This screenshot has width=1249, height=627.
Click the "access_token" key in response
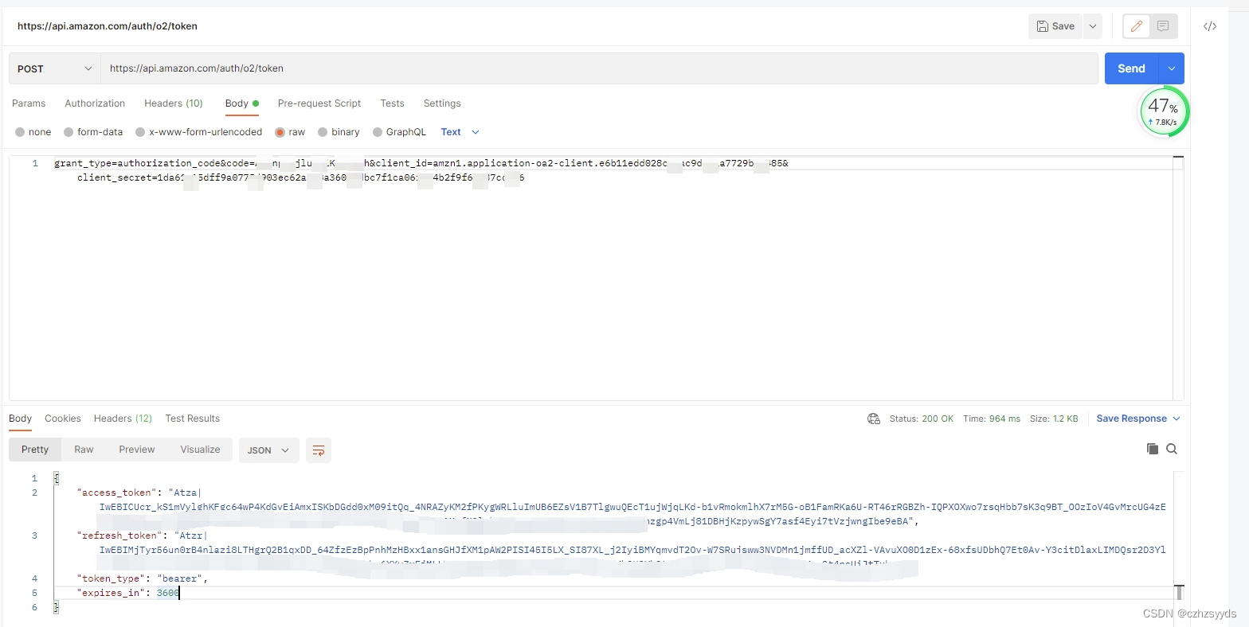point(116,493)
